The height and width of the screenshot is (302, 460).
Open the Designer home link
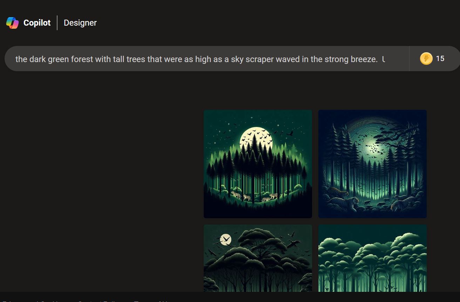(x=80, y=23)
